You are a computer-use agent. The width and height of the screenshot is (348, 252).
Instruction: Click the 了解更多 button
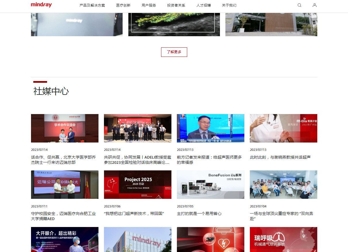pos(174,52)
